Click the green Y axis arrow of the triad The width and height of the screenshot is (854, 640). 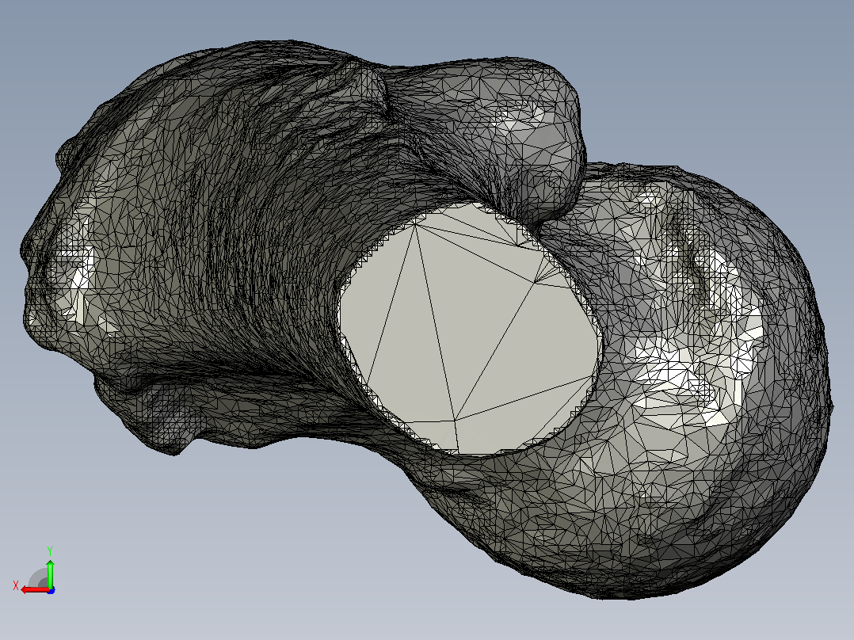50,573
